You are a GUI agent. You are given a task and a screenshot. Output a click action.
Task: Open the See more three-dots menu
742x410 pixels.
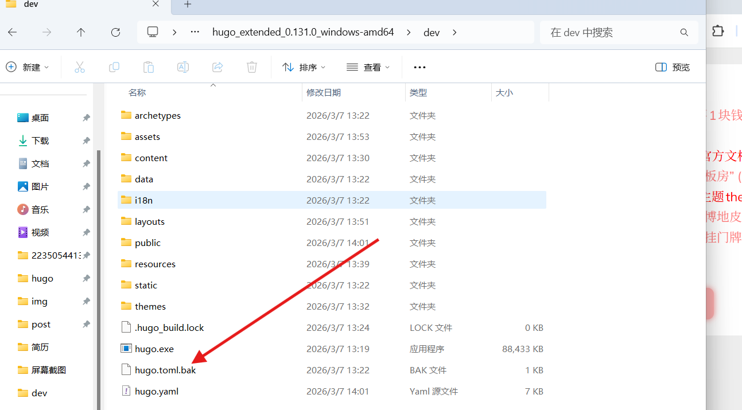tap(419, 67)
